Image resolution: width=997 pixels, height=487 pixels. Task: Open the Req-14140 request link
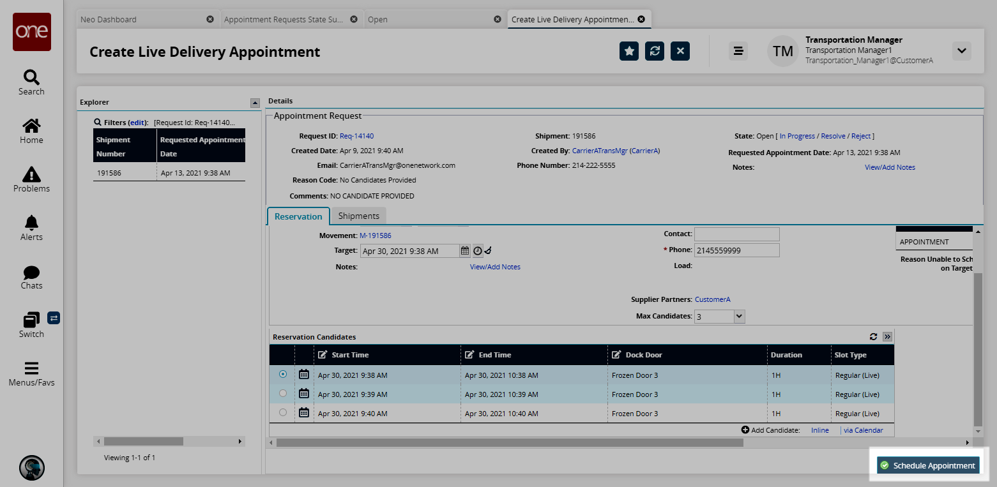point(356,136)
